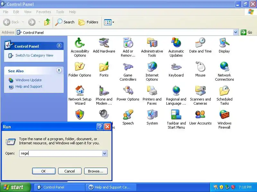
Task: Toggle the Folders pane button
Action: [88, 22]
